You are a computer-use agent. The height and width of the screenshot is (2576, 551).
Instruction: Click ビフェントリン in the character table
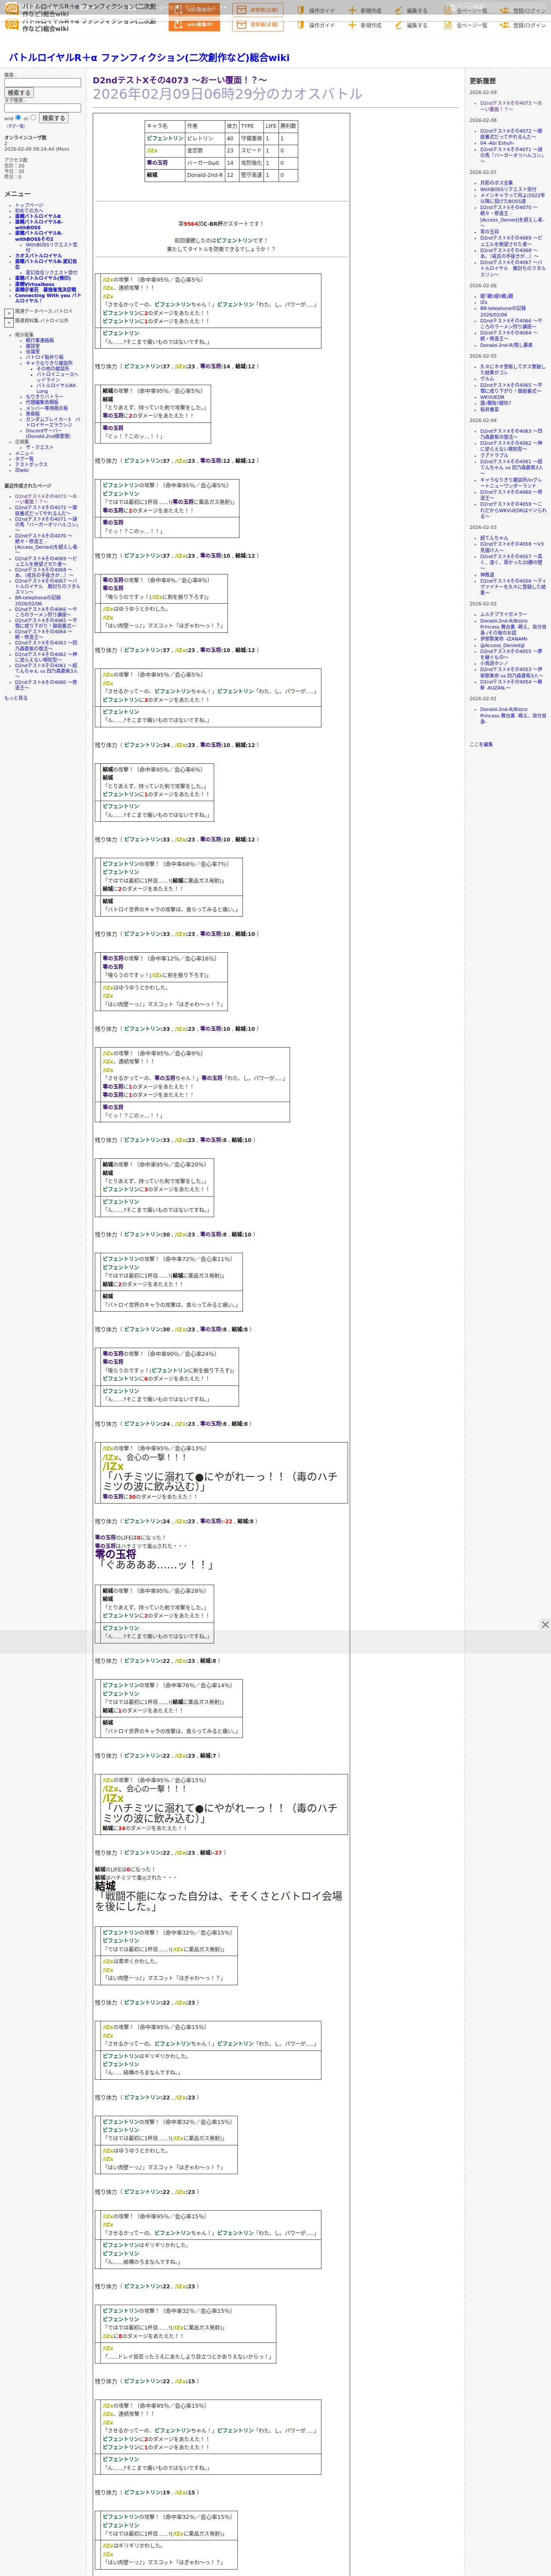pyautogui.click(x=165, y=139)
